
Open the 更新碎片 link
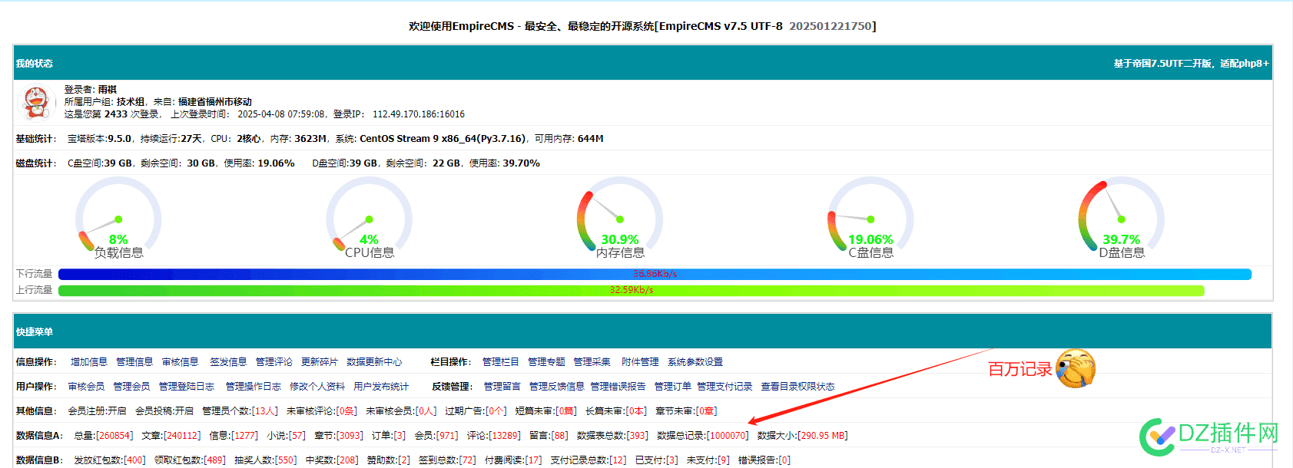click(x=320, y=362)
